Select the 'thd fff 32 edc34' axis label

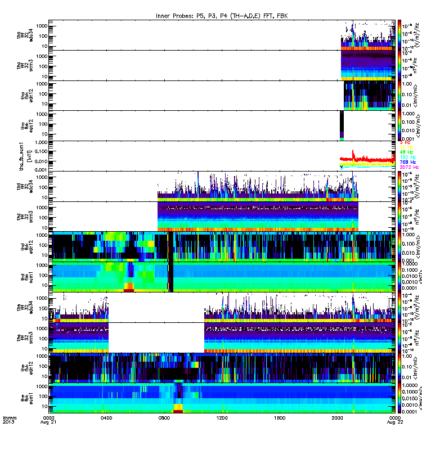pos(25,187)
